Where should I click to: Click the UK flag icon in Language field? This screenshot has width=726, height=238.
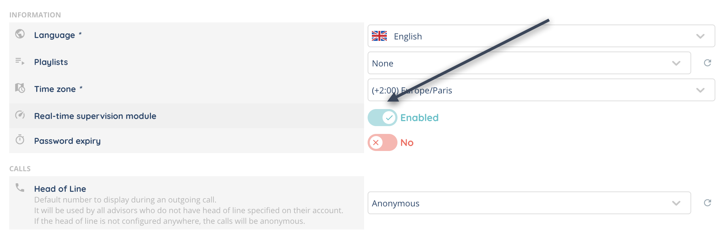pyautogui.click(x=379, y=36)
